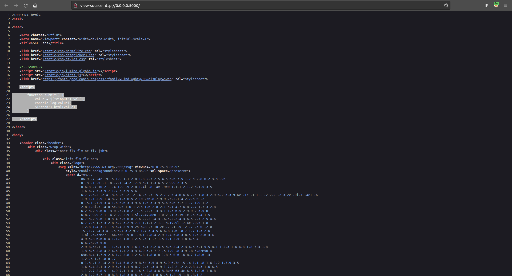Viewport: 512px width, 276px height.
Task: Click the Burp extension icon
Action: pyautogui.click(x=496, y=5)
